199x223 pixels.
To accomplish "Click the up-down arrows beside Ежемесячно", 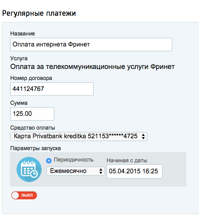I will tap(101, 171).
